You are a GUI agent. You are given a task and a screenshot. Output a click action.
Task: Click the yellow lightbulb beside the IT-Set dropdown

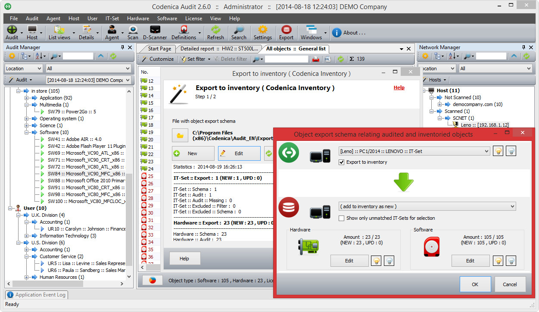(x=498, y=151)
